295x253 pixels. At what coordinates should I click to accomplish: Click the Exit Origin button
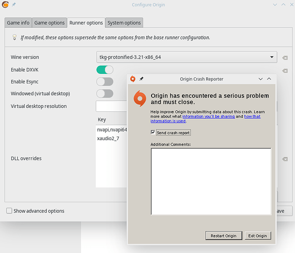pos(257,236)
